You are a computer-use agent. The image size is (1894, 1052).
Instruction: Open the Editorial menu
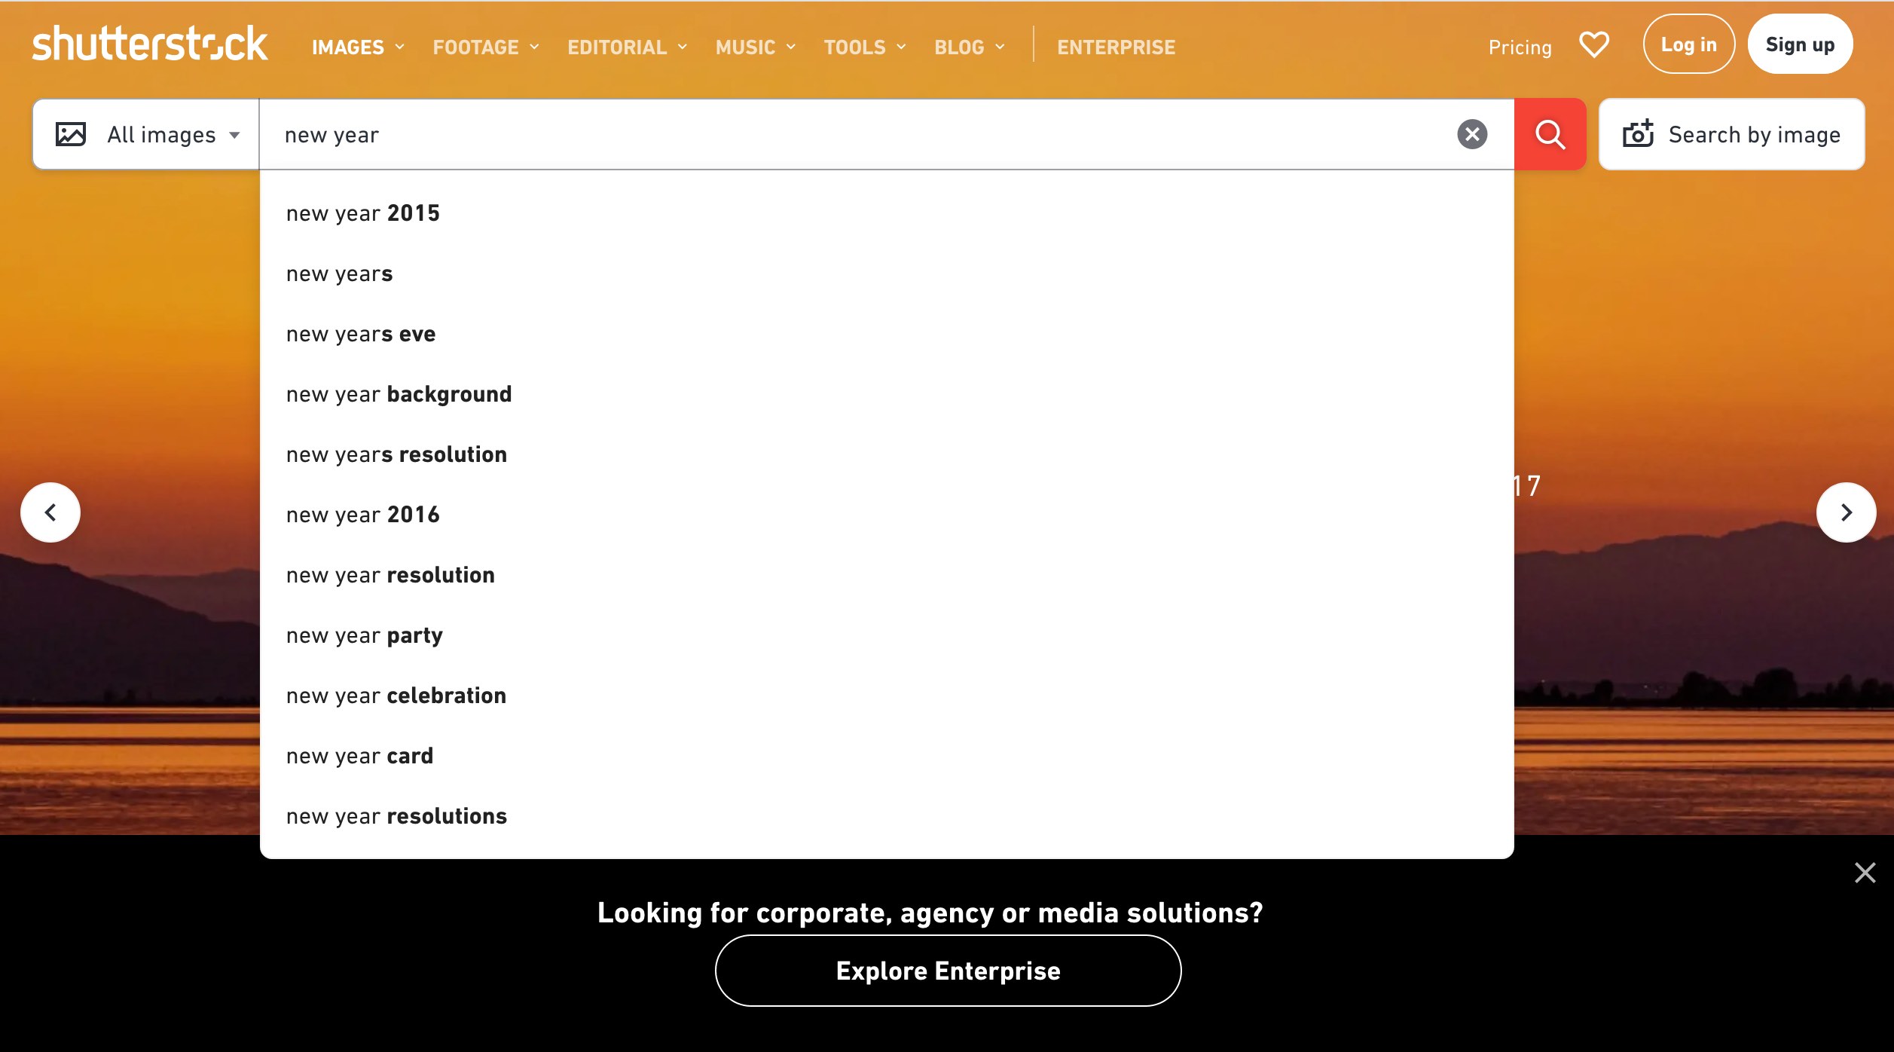[627, 47]
